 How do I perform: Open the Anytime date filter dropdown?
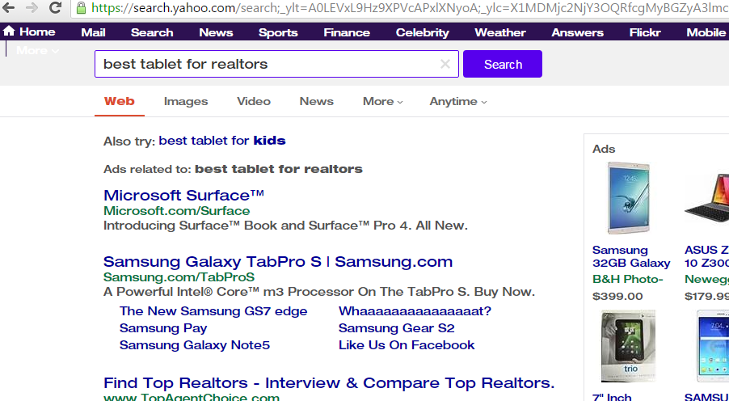(x=458, y=101)
